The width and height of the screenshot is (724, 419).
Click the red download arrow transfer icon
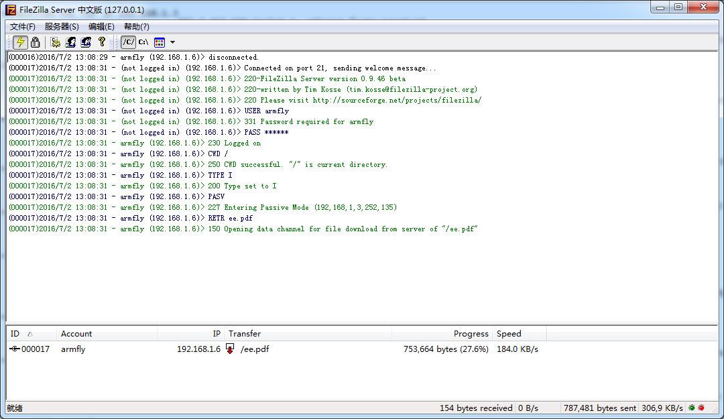tap(230, 349)
